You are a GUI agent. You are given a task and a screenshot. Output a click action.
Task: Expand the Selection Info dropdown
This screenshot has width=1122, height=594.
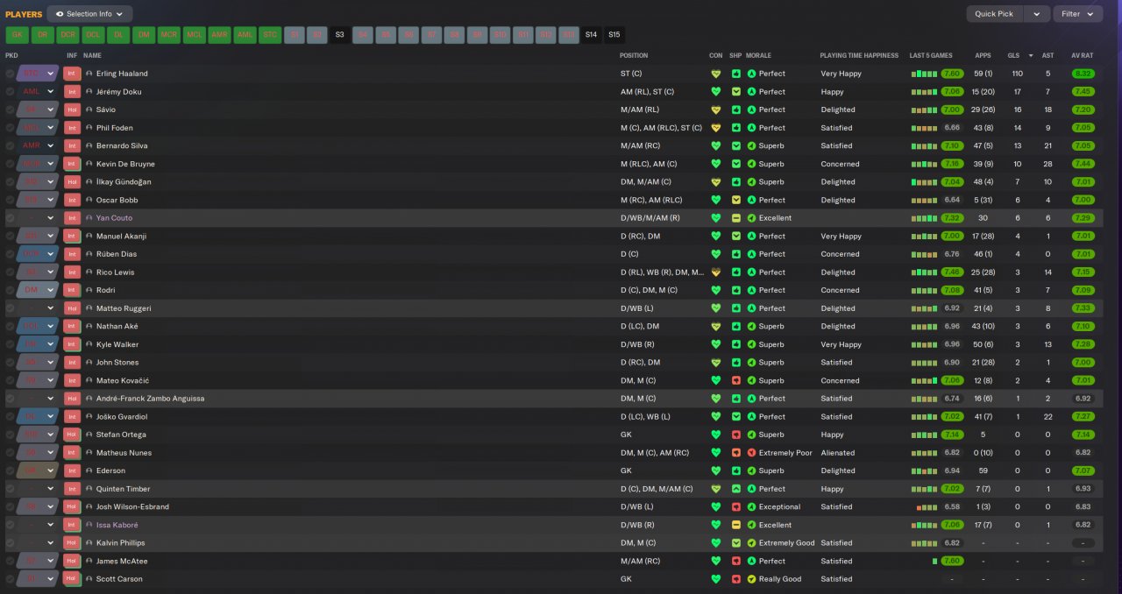[89, 14]
